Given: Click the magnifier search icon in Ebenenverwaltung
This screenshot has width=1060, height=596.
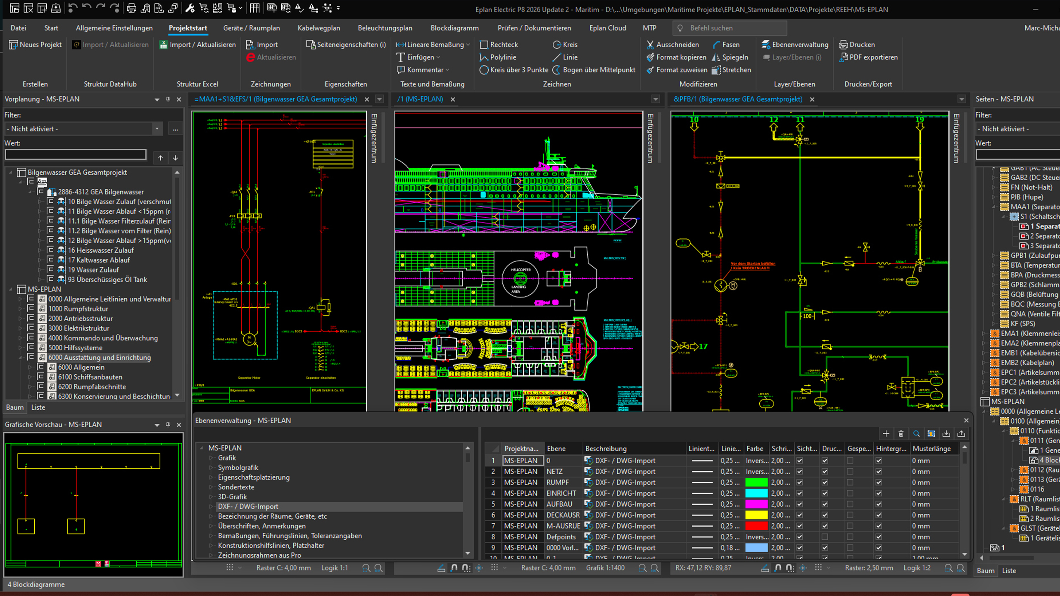Looking at the screenshot, I should (x=916, y=434).
